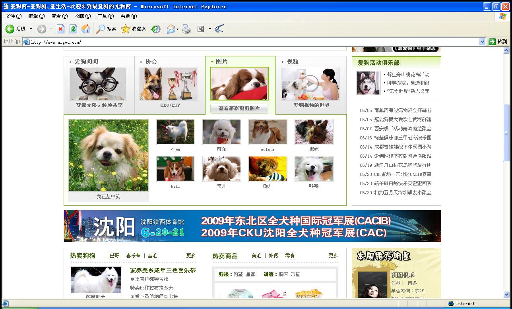Click IE page icon in title bar
Image resolution: width=512 pixels, height=309 pixels.
pyautogui.click(x=6, y=6)
